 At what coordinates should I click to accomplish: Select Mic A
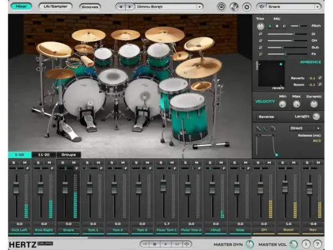pyautogui.click(x=270, y=26)
